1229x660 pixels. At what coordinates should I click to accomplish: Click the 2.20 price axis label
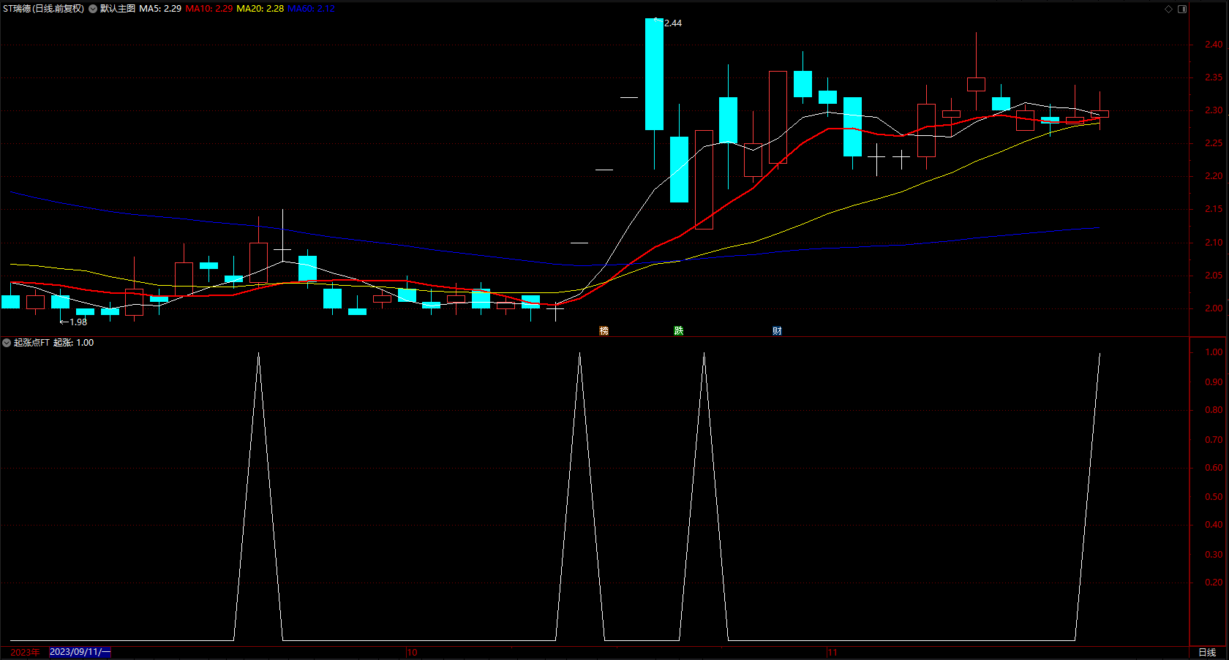click(x=1214, y=176)
